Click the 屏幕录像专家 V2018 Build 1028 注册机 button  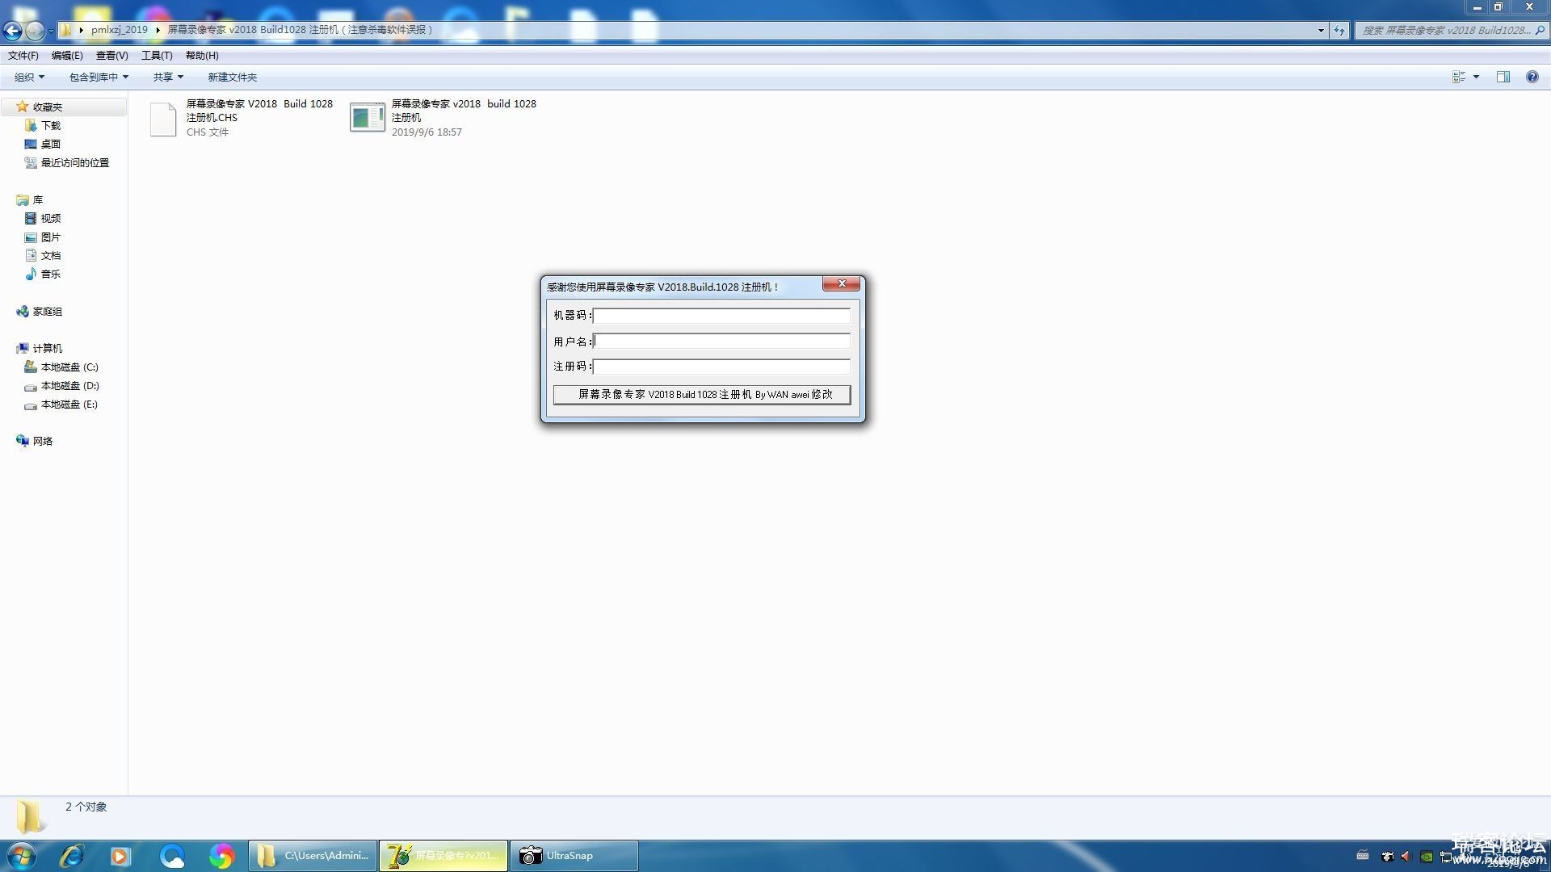coord(703,394)
